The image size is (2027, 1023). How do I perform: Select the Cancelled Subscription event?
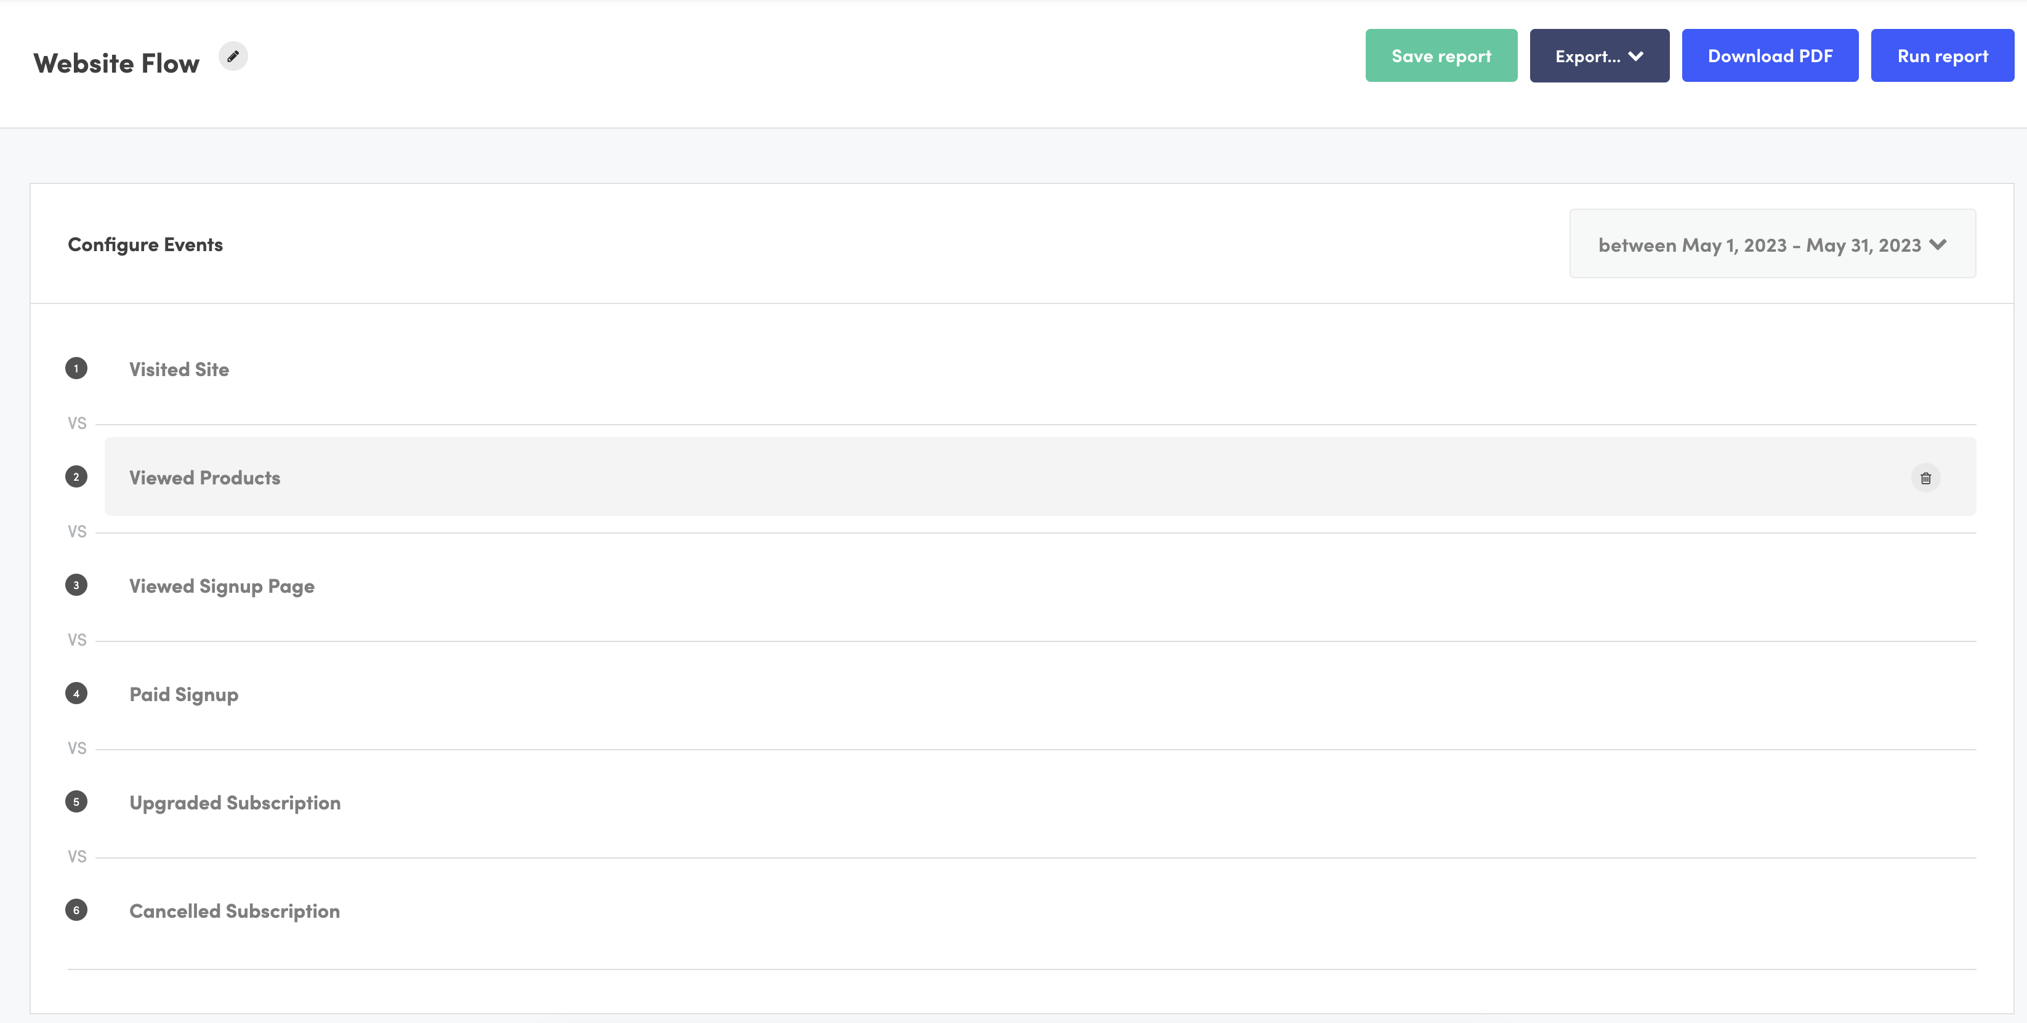(234, 910)
